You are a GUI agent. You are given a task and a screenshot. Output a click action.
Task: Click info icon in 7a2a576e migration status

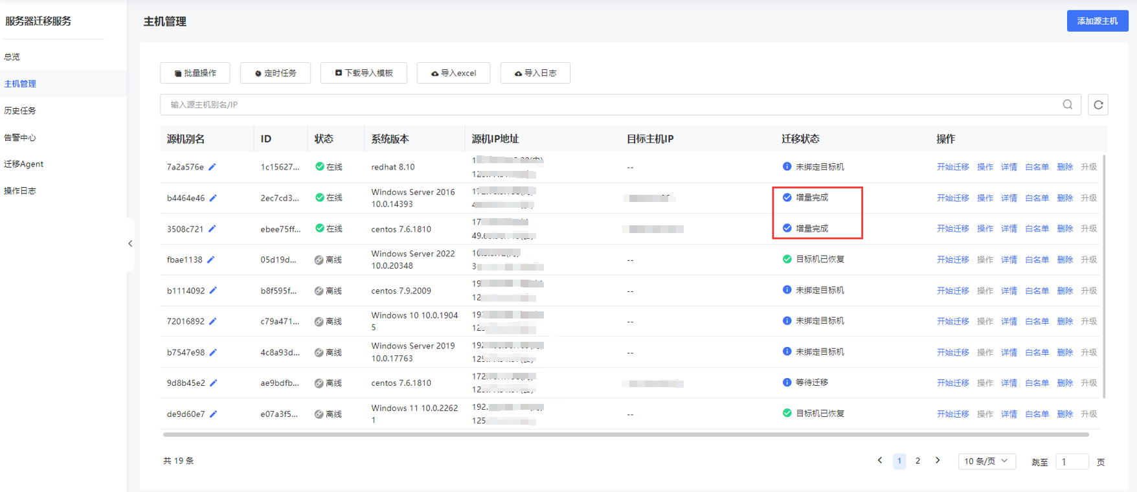point(787,166)
